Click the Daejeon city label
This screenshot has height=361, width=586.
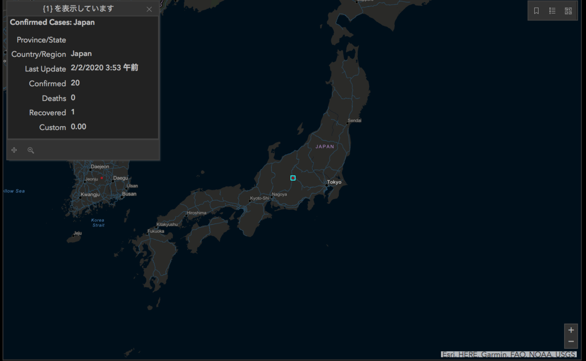point(100,167)
